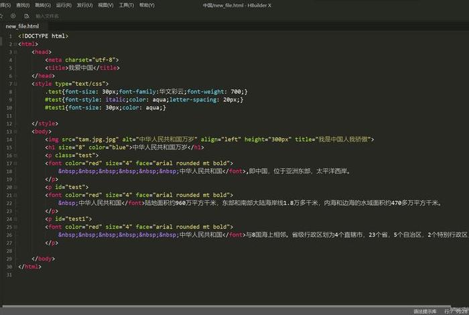Click the 陆地面积约960万平方千米 text on line 22
This screenshot has width=469, height=315.
point(180,203)
